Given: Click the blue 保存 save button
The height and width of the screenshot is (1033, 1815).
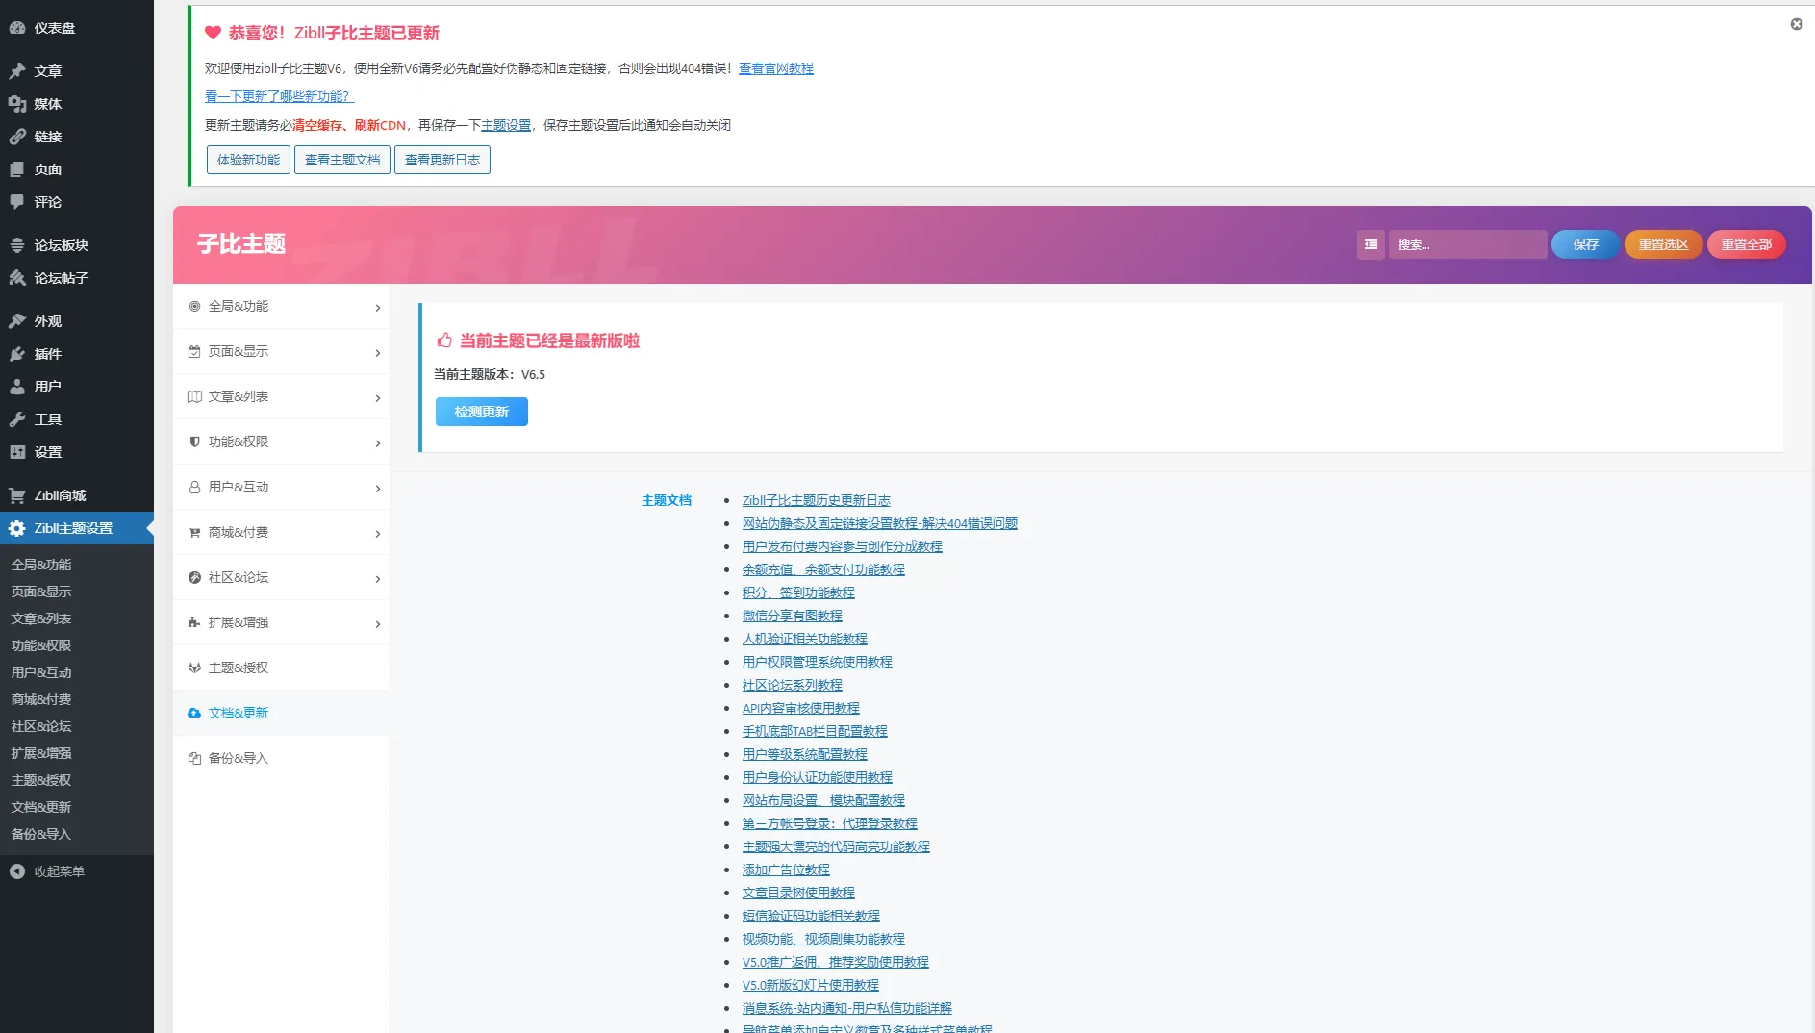Looking at the screenshot, I should click(1585, 244).
